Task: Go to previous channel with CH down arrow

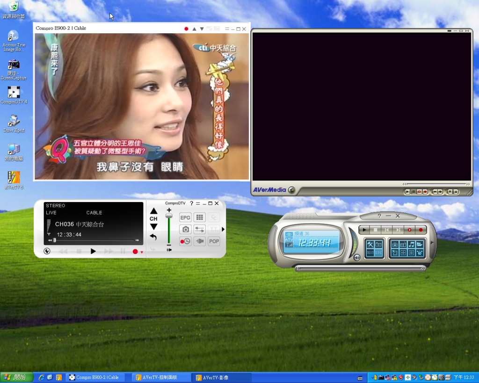Action: [153, 227]
